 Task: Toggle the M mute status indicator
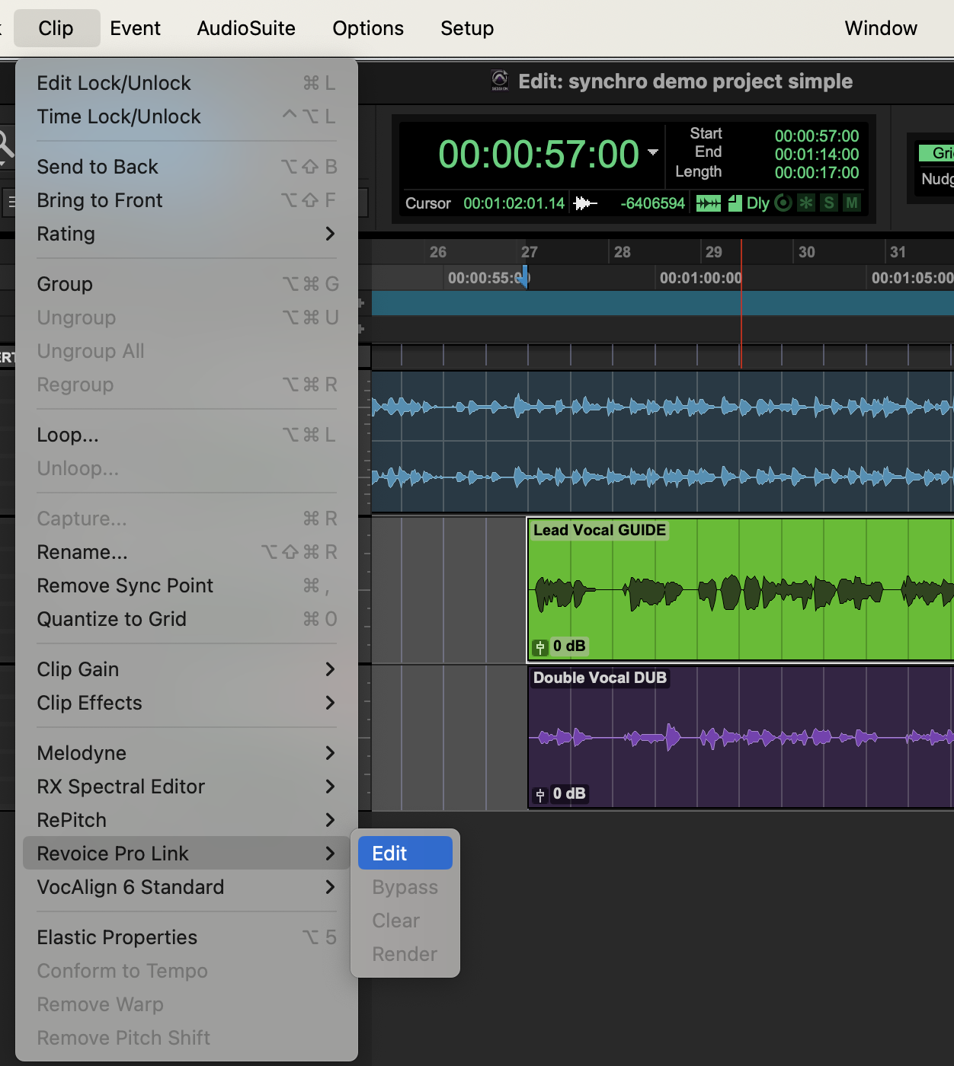point(852,203)
